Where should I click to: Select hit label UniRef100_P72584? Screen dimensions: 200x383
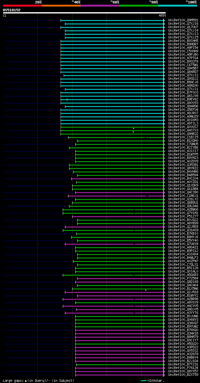pos(183,279)
